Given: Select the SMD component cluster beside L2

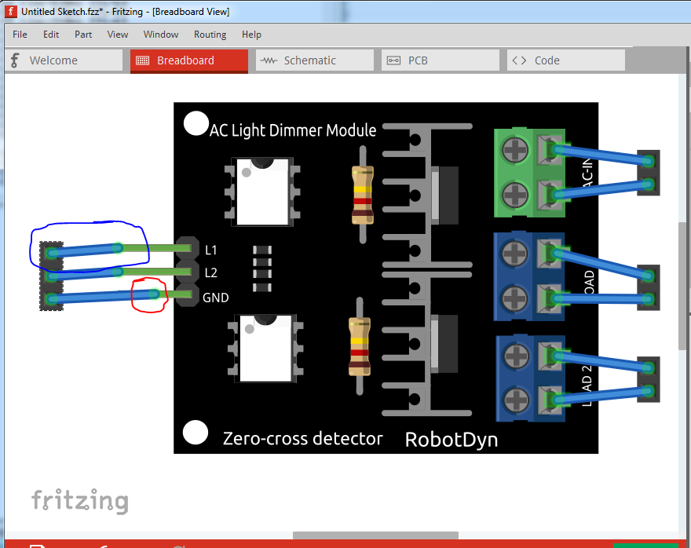Looking at the screenshot, I should (x=262, y=269).
